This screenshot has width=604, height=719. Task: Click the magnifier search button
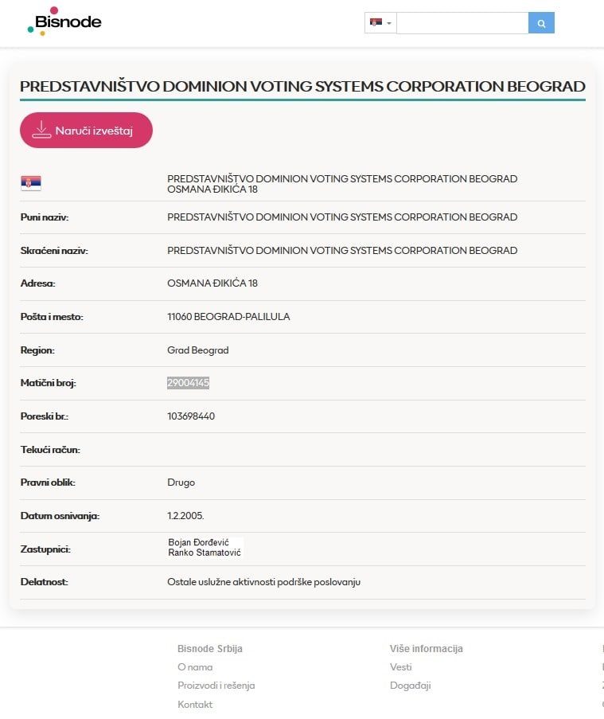541,23
